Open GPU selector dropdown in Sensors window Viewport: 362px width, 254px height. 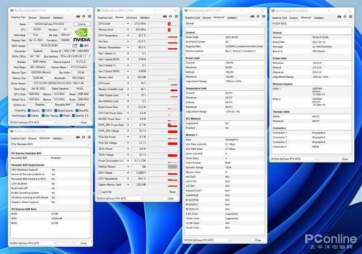119,199
